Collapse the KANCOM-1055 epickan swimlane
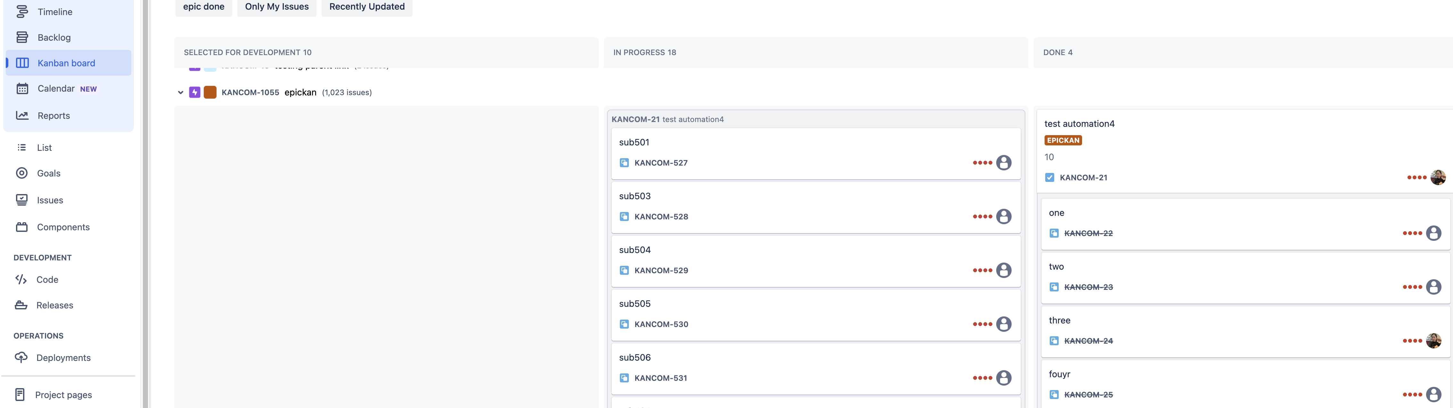This screenshot has height=408, width=1453. coord(180,93)
